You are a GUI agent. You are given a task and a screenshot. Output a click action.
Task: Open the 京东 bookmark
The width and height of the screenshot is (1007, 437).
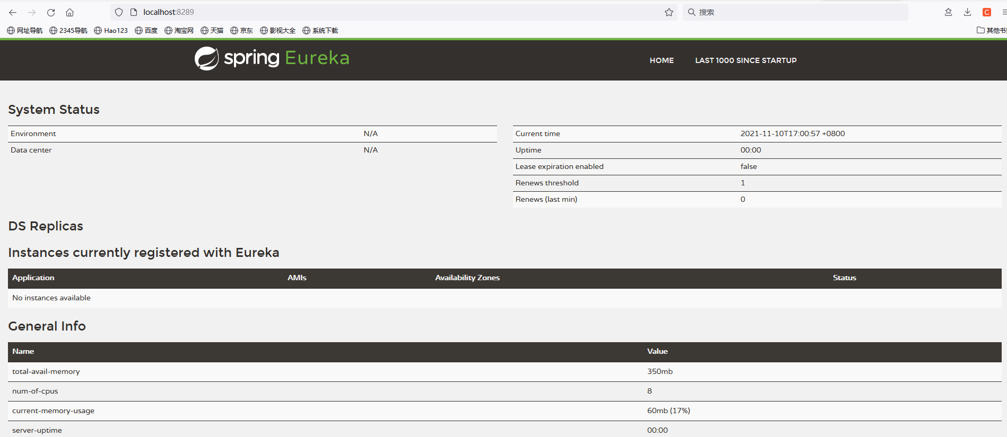[242, 31]
